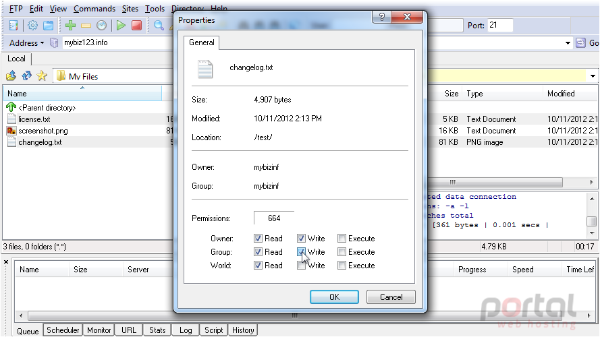Image resolution: width=600 pixels, height=337 pixels.
Task: Click the log pane vertical scrollbar thumb
Action: [592, 221]
